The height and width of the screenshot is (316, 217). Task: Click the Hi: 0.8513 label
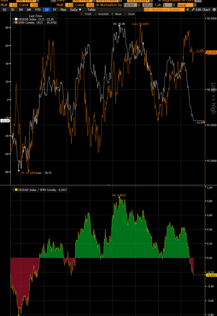(x=119, y=195)
